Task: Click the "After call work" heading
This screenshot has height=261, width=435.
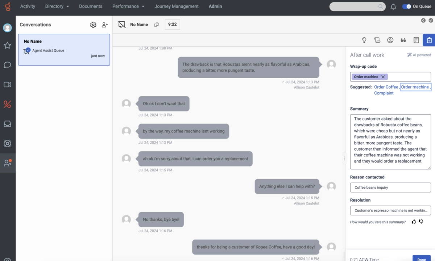Action: pos(367,55)
